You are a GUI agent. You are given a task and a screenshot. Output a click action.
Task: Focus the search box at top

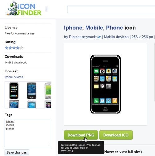(x=111, y=9)
